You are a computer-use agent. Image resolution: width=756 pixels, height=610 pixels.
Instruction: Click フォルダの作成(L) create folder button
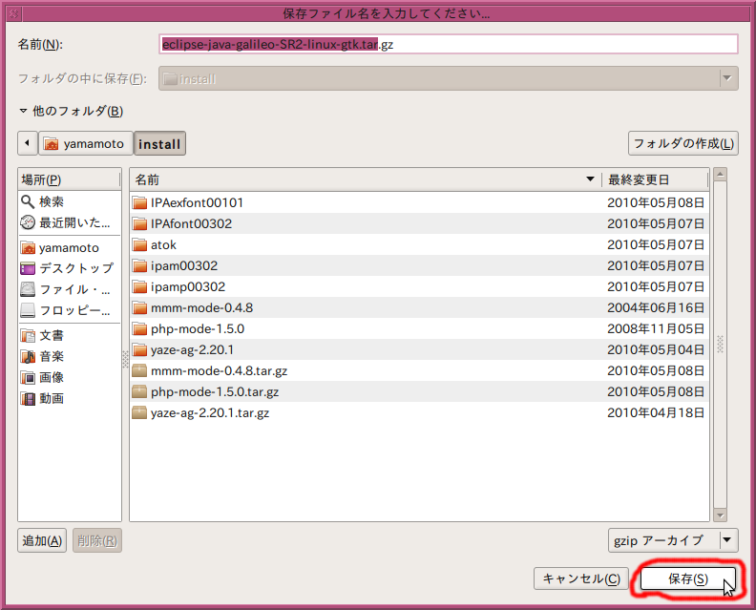[x=683, y=143]
